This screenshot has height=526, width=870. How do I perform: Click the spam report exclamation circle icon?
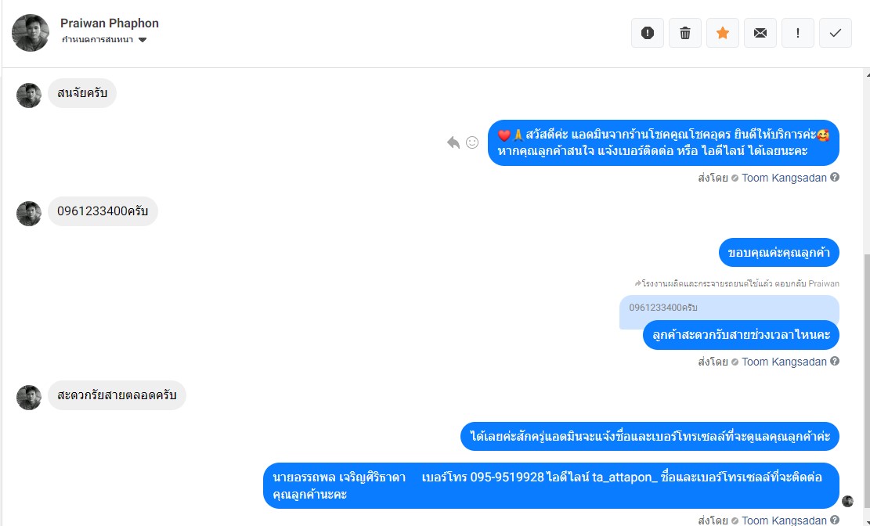click(647, 33)
